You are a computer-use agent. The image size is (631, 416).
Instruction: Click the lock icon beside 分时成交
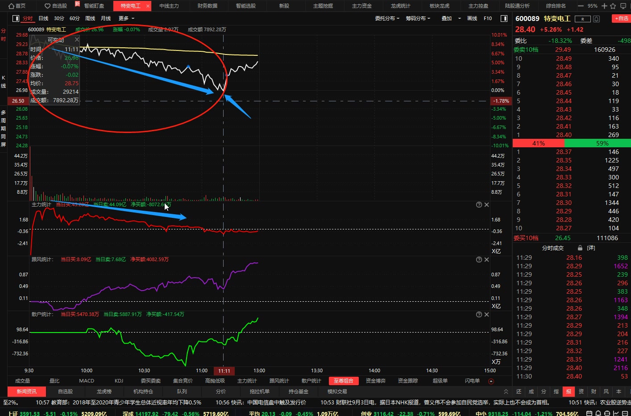[580, 248]
